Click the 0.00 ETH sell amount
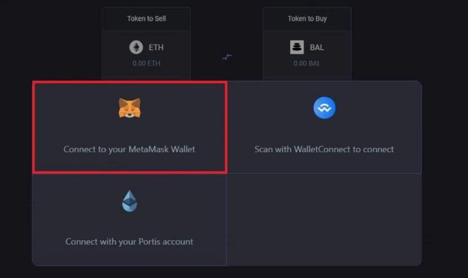This screenshot has height=278, width=468. [x=146, y=63]
